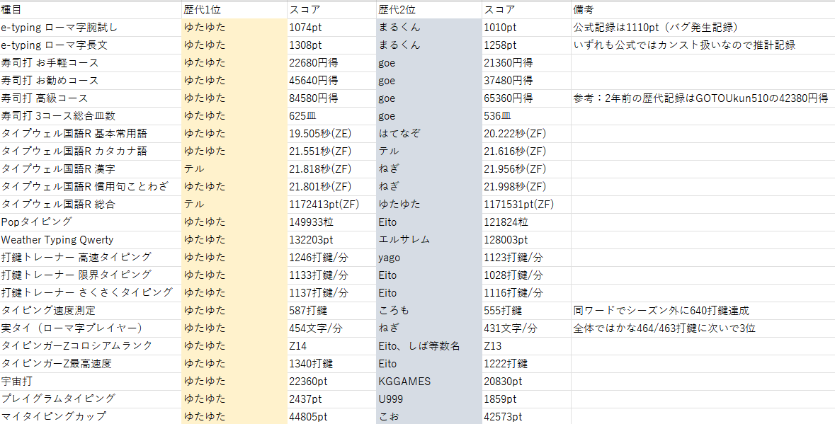Select the 1074pt score cell
The width and height of the screenshot is (835, 424).
coord(331,27)
